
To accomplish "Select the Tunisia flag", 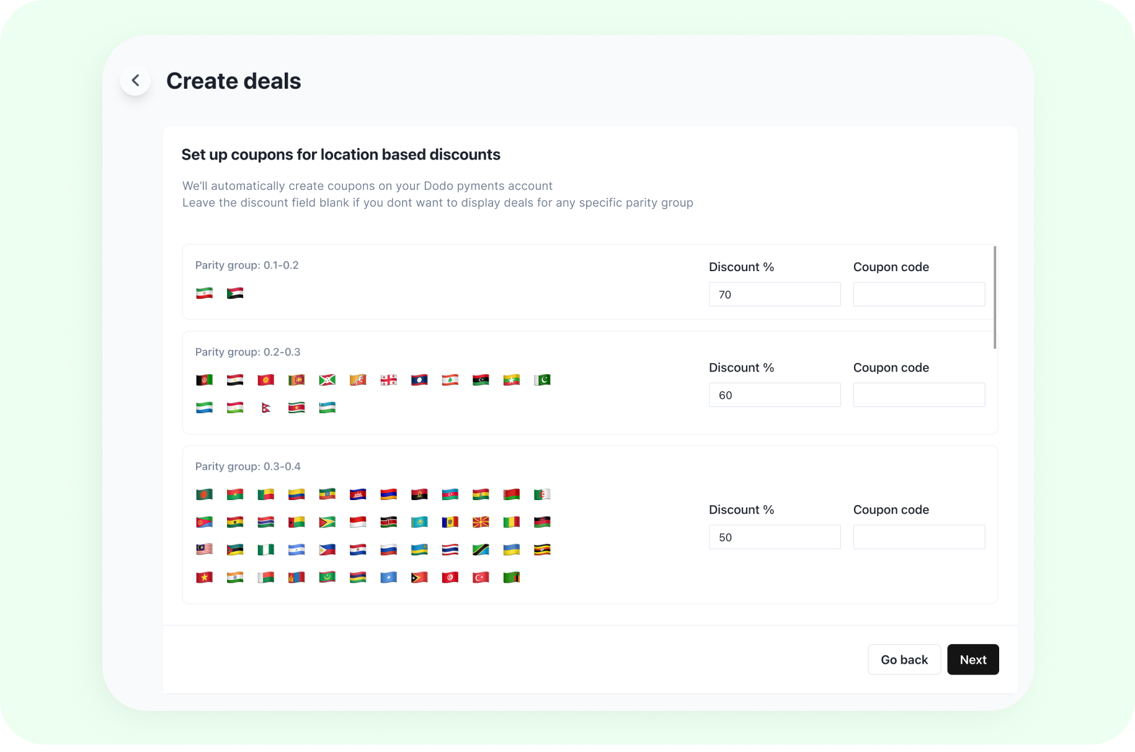I will tap(450, 578).
